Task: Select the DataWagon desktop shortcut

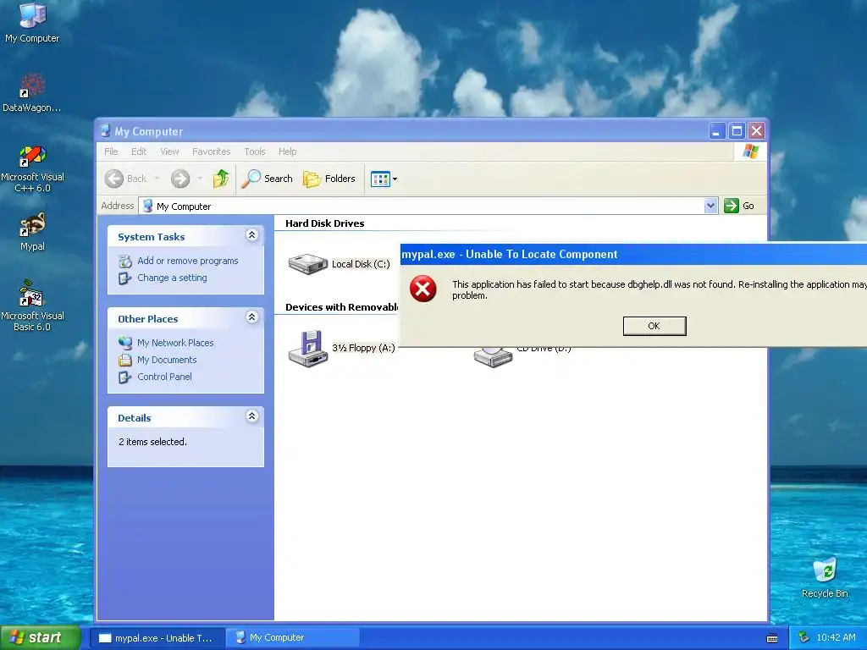Action: [x=32, y=93]
